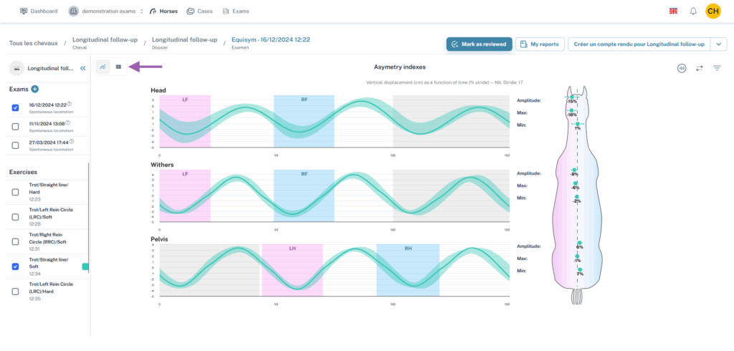734x351 pixels.
Task: Open My reports
Action: (x=540, y=44)
